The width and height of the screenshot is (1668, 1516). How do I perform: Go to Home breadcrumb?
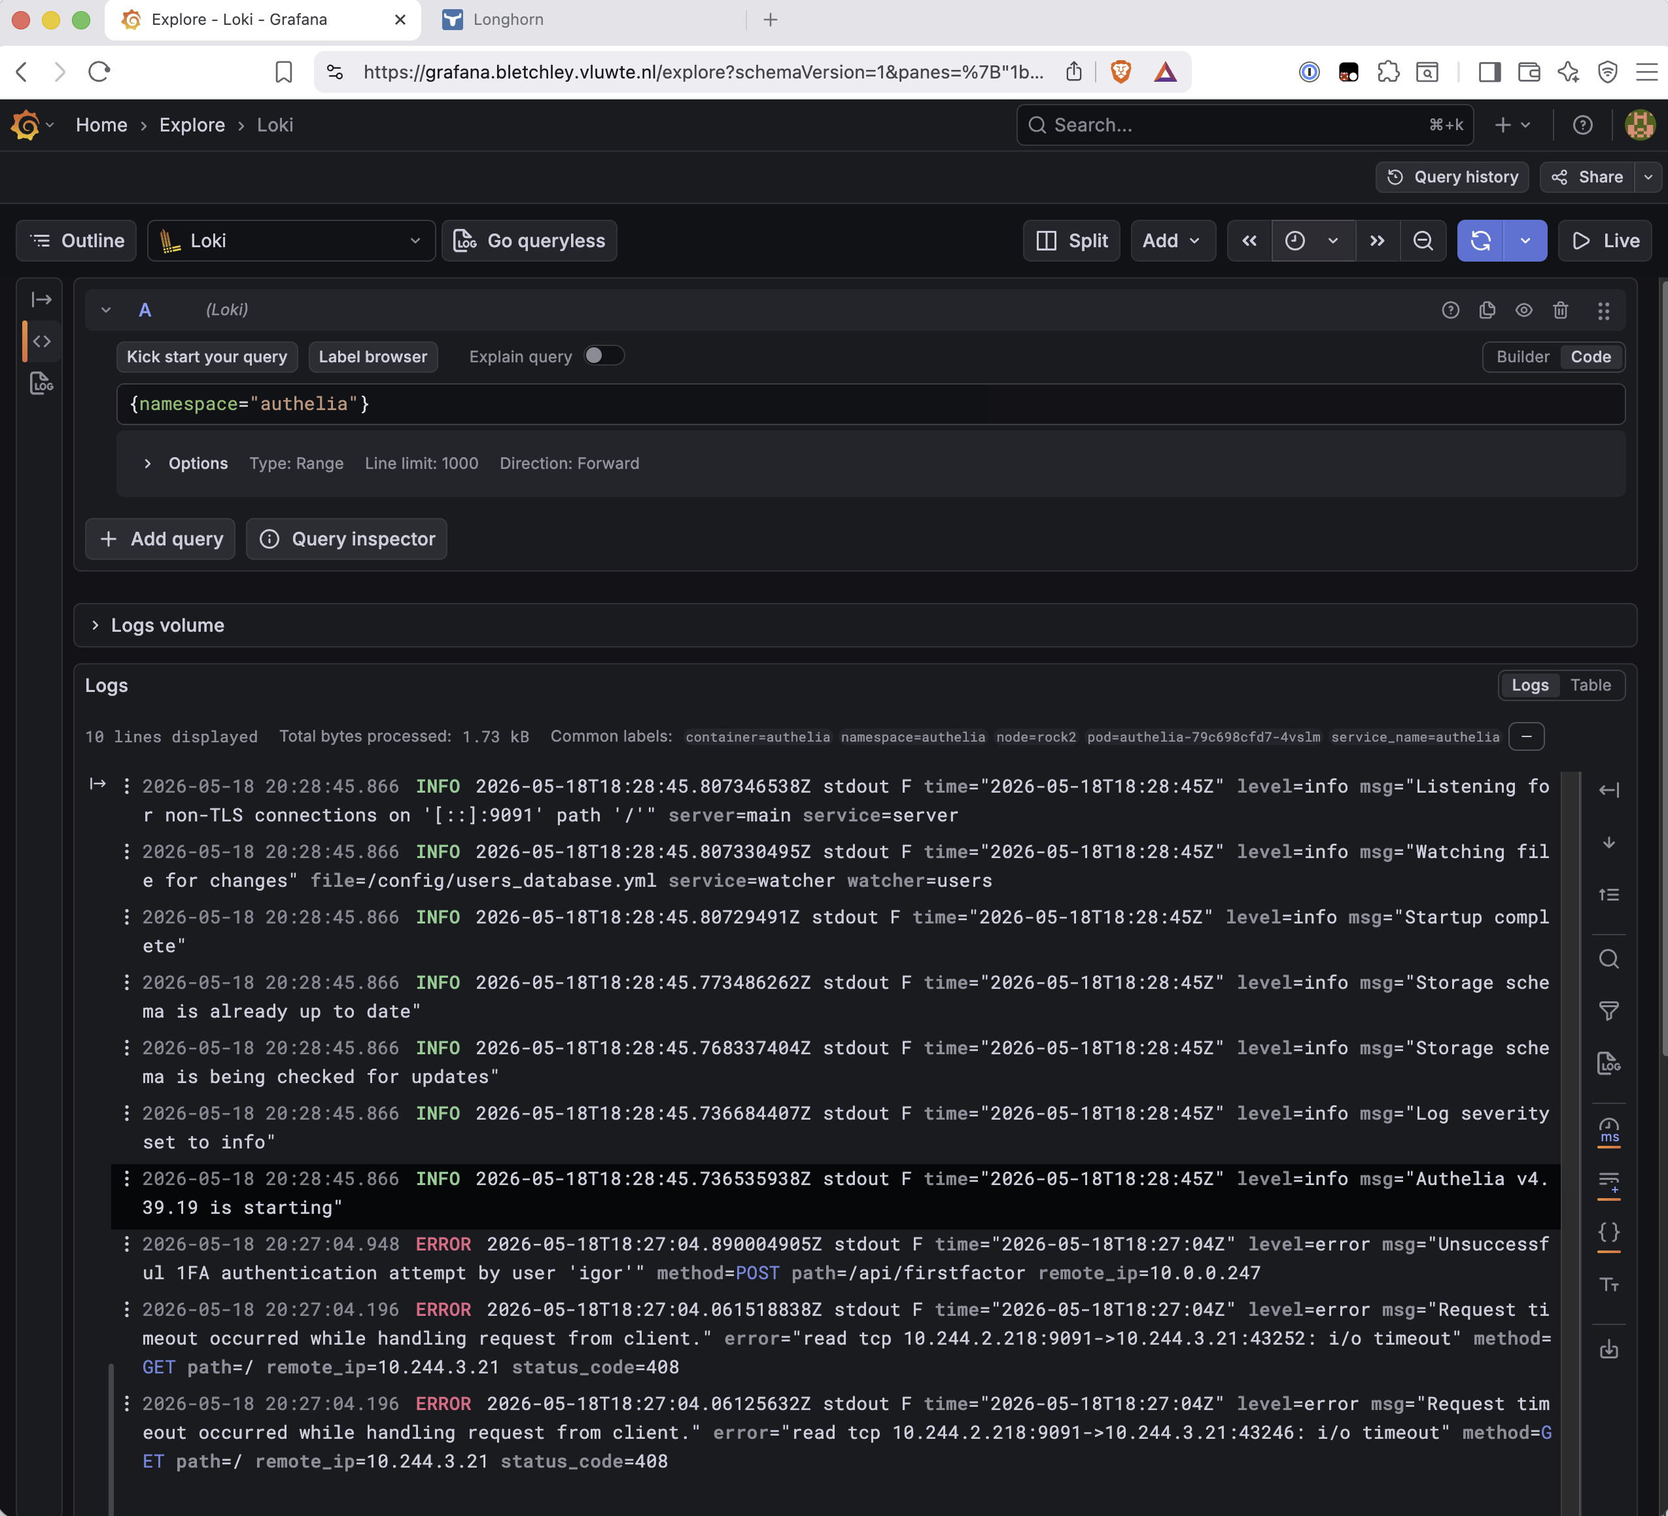102,125
